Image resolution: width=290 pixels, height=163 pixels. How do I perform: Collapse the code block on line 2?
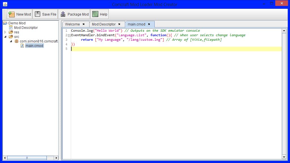69,35
